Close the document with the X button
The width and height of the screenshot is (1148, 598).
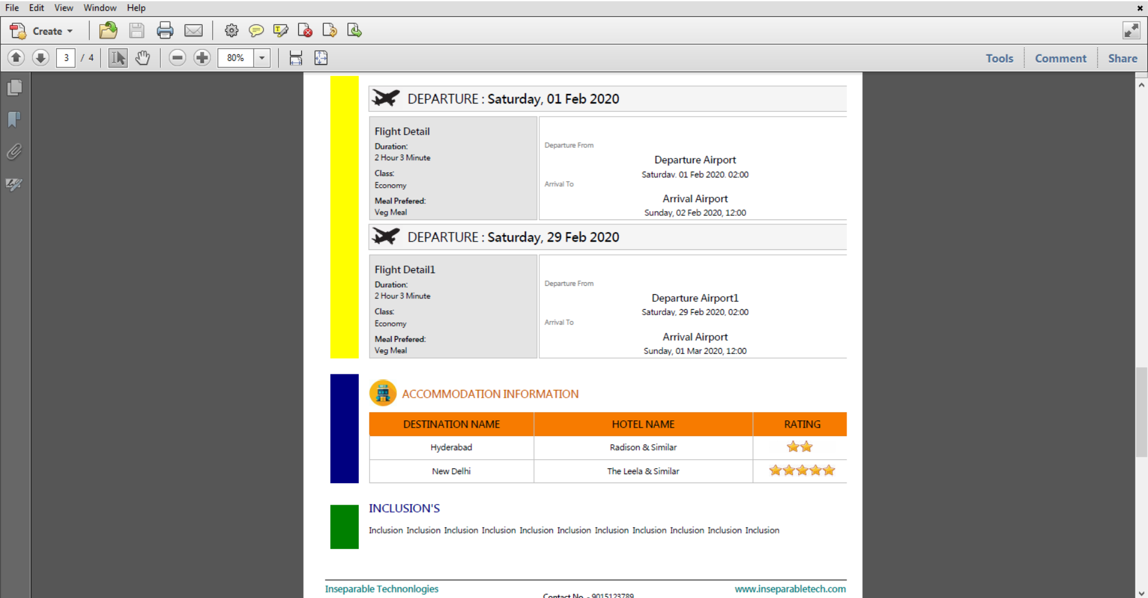[1140, 8]
